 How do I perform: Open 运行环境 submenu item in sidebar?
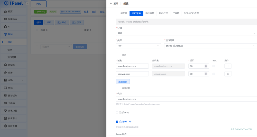pyautogui.click(x=13, y=57)
